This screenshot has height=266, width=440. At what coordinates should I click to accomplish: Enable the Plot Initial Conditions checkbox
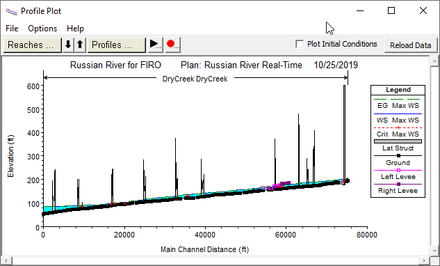tap(300, 44)
